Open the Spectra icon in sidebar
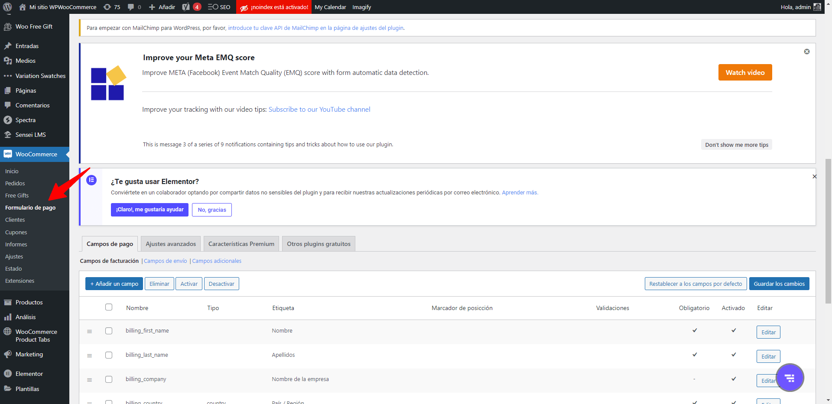The height and width of the screenshot is (404, 832). click(8, 120)
